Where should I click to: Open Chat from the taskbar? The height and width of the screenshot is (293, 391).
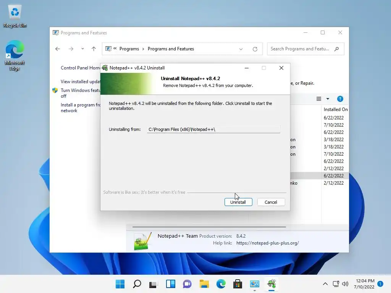click(x=187, y=284)
